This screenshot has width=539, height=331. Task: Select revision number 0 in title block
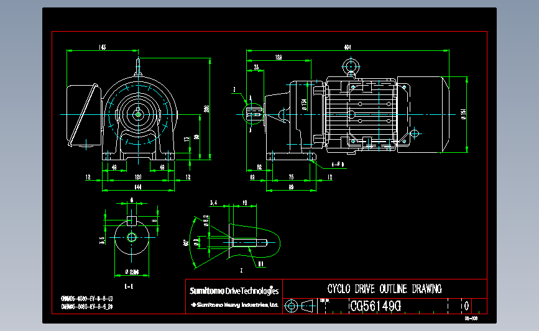[466, 306]
